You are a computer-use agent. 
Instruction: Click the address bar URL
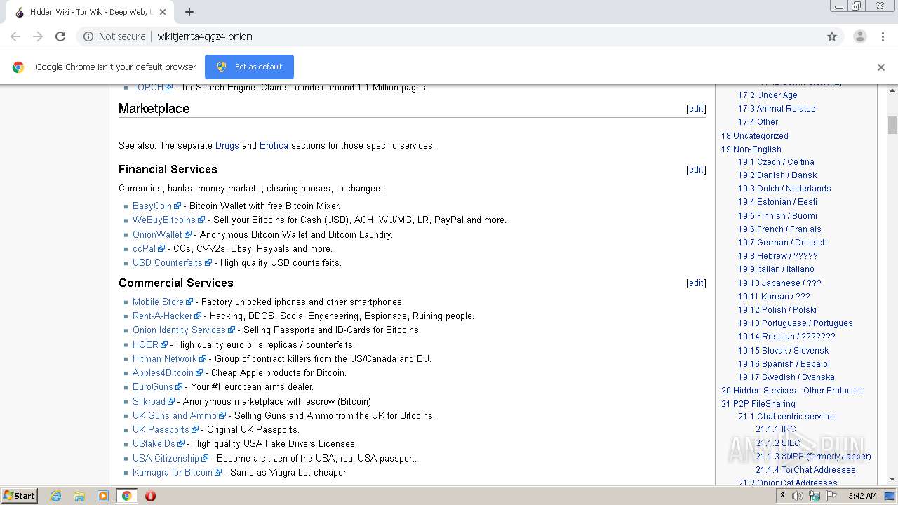[205, 36]
